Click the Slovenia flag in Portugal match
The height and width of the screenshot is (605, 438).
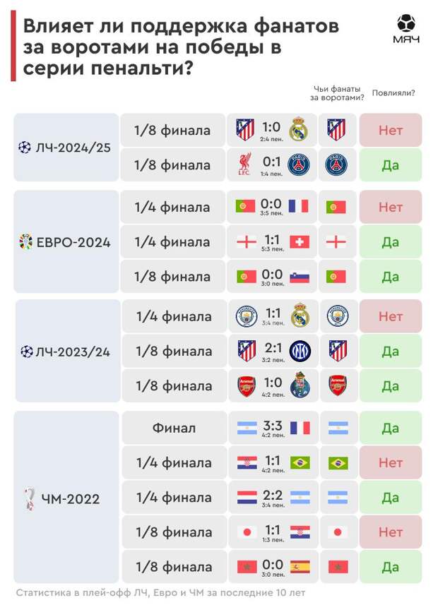[300, 277]
